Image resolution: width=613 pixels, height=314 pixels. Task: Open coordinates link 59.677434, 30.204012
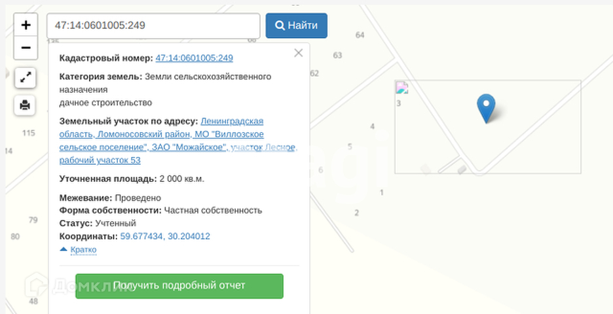165,236
